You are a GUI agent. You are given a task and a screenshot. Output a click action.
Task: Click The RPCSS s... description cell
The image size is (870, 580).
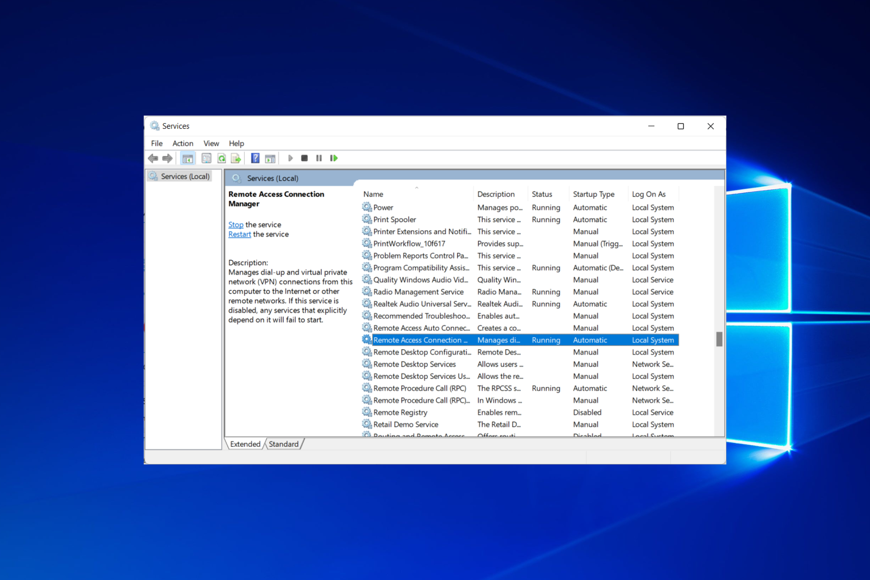(x=499, y=388)
